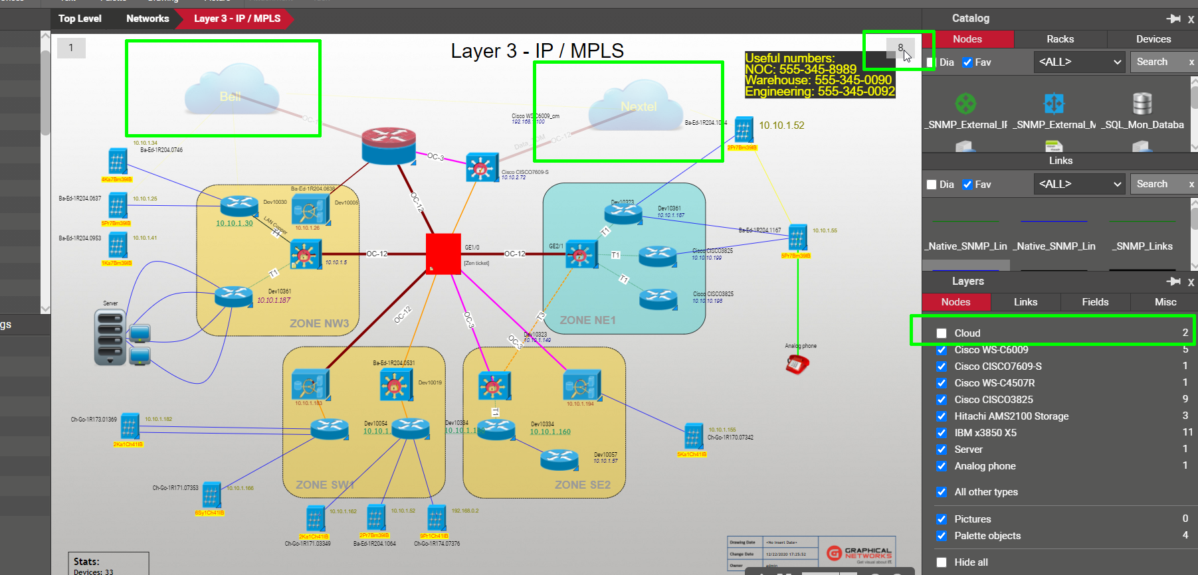The height and width of the screenshot is (575, 1198).
Task: Pin the Layers panel
Action: (x=1173, y=282)
